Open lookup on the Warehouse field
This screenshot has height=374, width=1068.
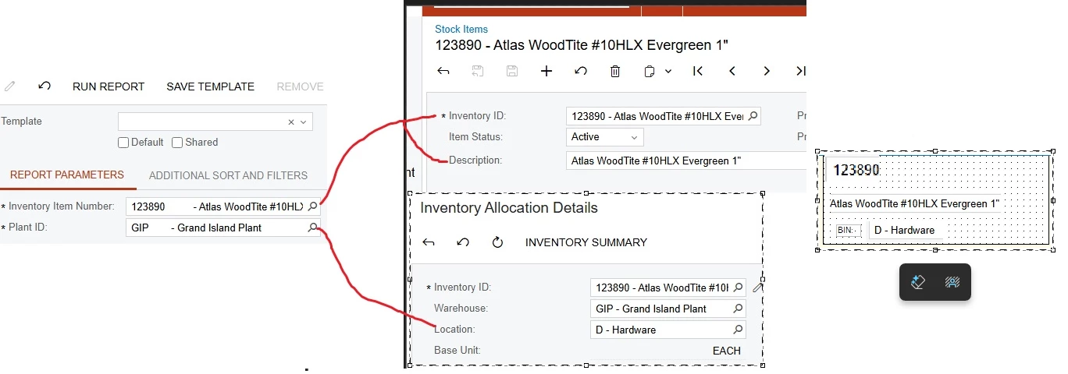pyautogui.click(x=738, y=309)
